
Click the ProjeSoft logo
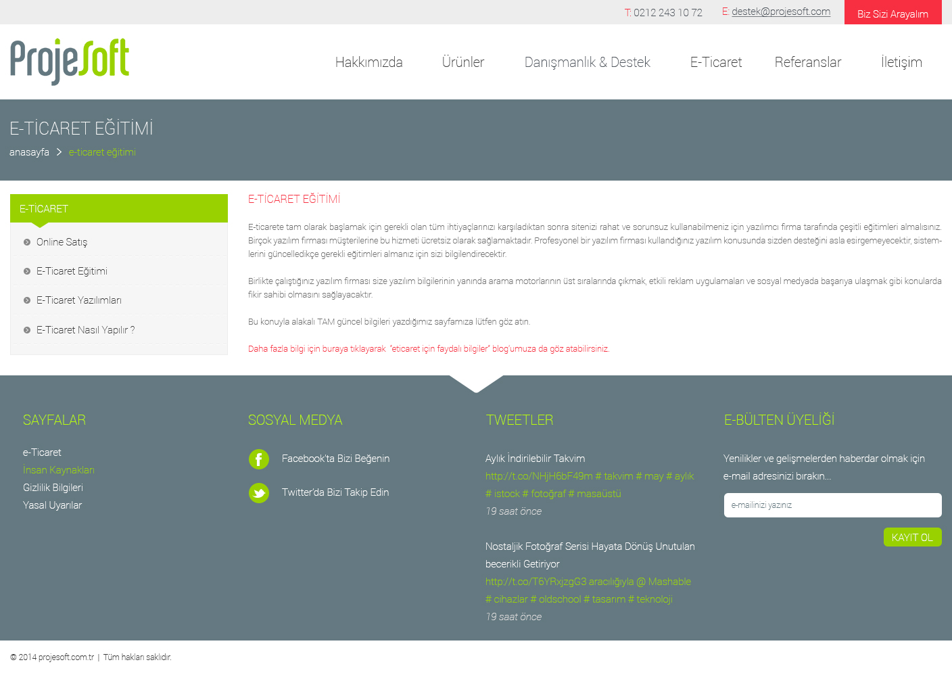(x=70, y=62)
